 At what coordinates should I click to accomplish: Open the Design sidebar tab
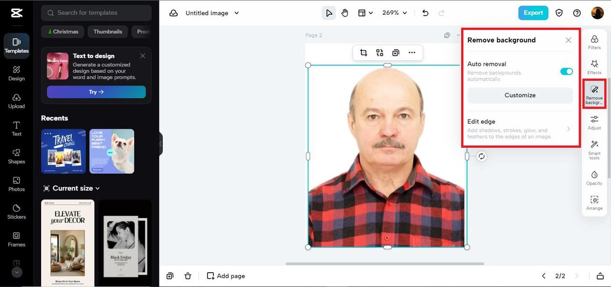click(17, 73)
